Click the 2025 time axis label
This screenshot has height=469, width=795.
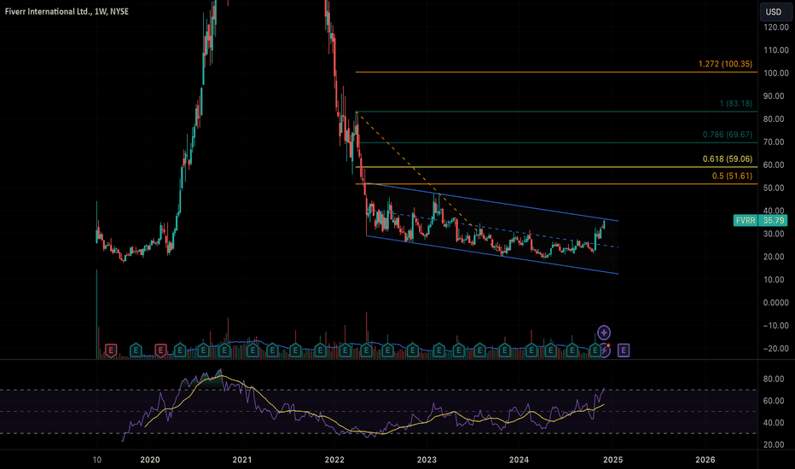[613, 460]
